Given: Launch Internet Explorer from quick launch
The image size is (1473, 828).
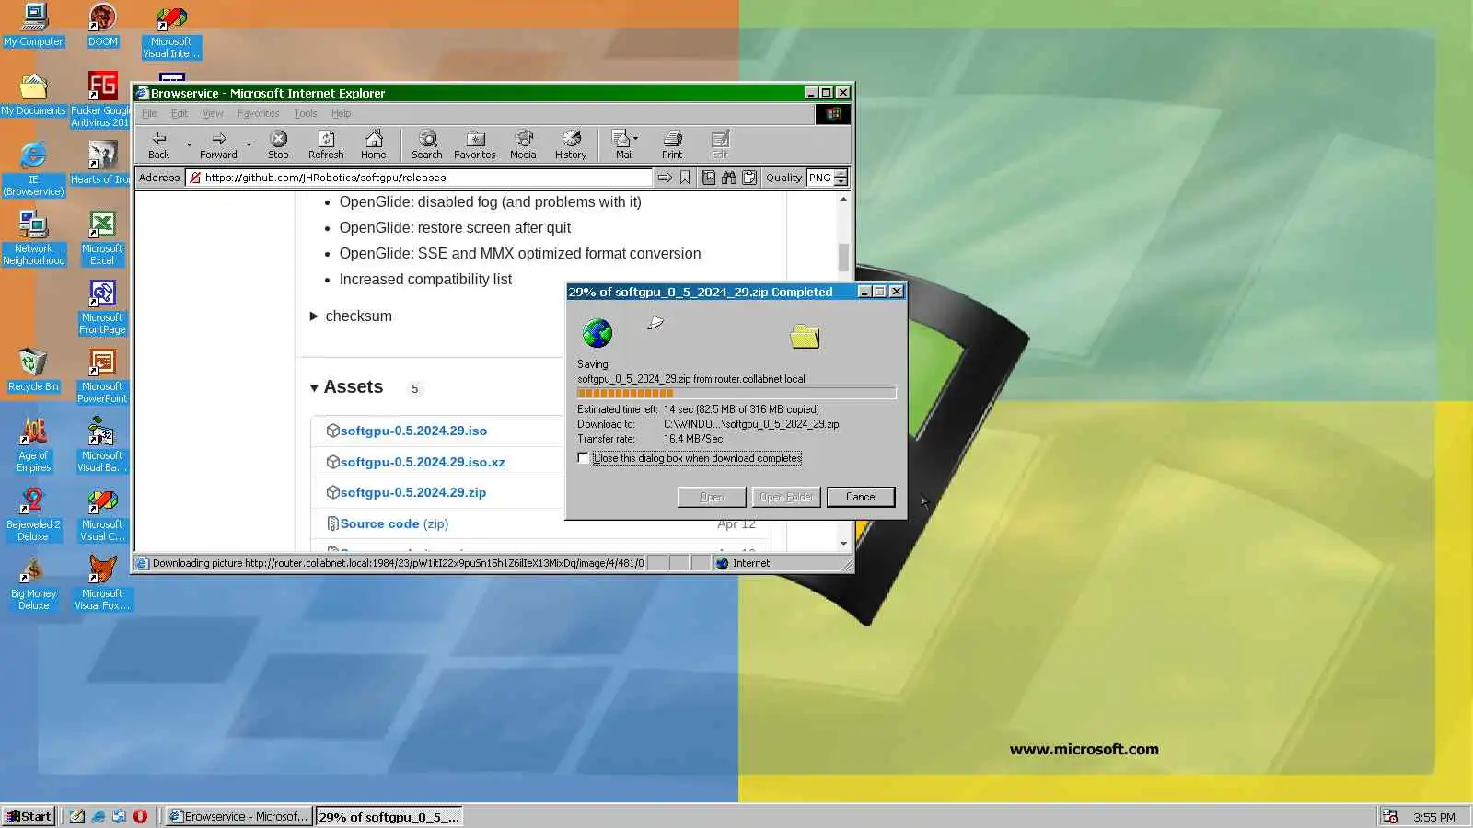Looking at the screenshot, I should (x=99, y=816).
